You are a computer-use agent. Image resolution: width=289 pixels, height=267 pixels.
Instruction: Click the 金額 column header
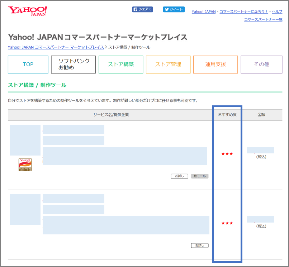pyautogui.click(x=261, y=115)
